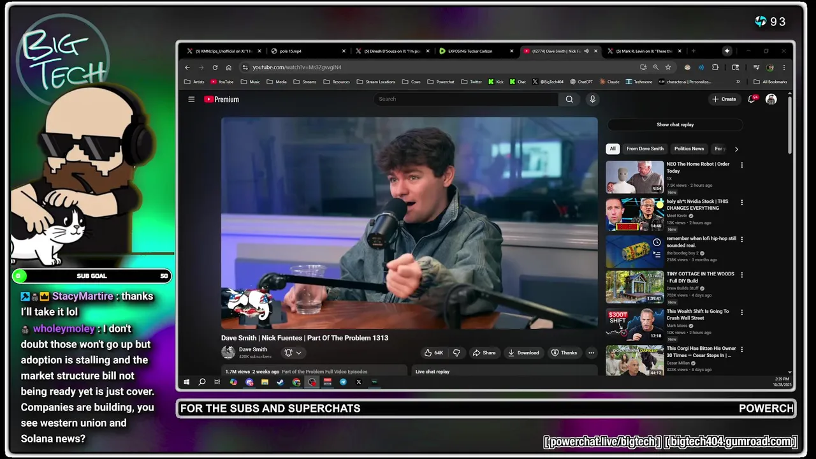The height and width of the screenshot is (459, 816).
Task: Open Steam from the taskbar
Action: [x=280, y=382]
